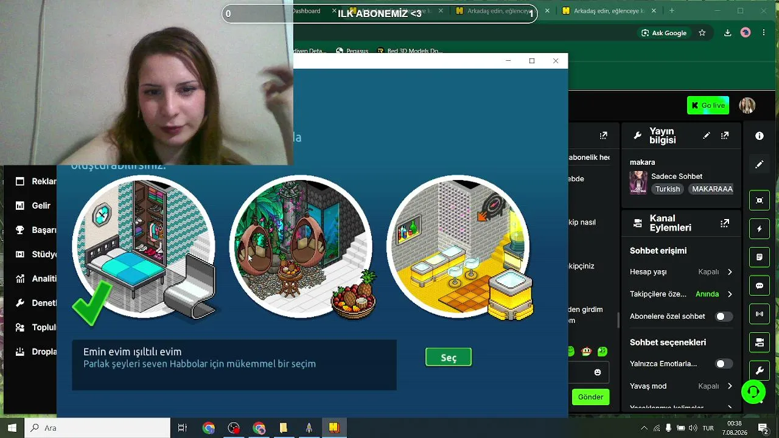
Task: Click the chat bubble icon in sidebar
Action: [760, 286]
